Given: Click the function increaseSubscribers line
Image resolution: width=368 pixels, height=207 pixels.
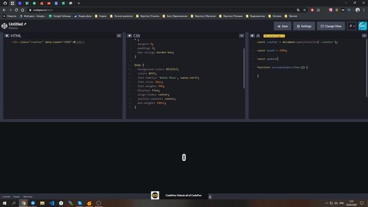Looking at the screenshot, I should click(x=282, y=67).
